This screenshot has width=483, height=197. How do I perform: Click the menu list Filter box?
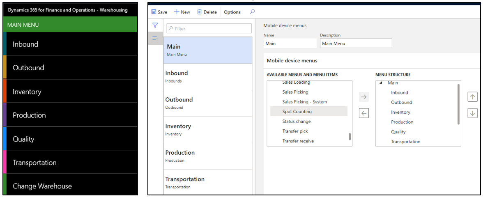(x=209, y=28)
